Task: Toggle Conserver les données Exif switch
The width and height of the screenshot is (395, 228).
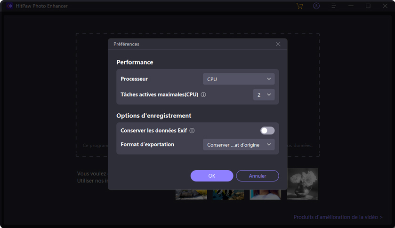Action: [x=267, y=131]
